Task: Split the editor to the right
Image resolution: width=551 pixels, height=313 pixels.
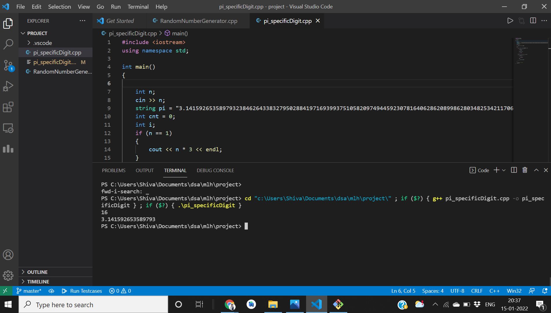Action: (x=533, y=21)
